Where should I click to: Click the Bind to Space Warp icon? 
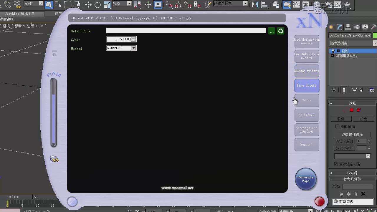[17, 4]
